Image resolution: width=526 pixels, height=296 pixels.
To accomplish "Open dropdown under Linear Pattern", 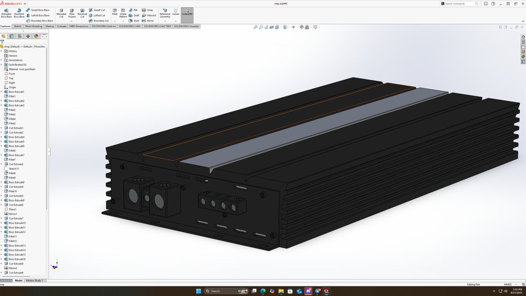I will [x=123, y=21].
